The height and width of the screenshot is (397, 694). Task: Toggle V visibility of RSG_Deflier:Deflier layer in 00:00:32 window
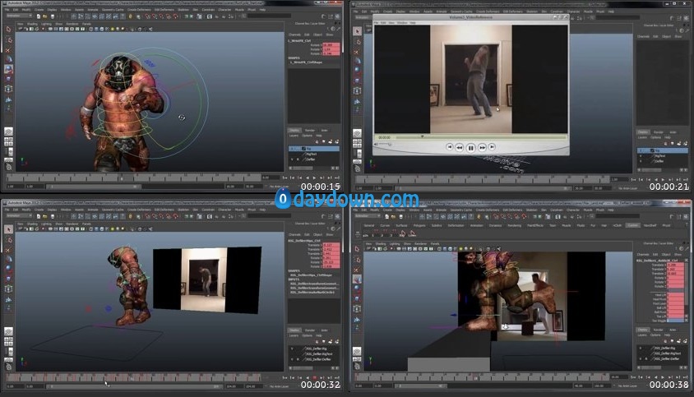pyautogui.click(x=292, y=359)
